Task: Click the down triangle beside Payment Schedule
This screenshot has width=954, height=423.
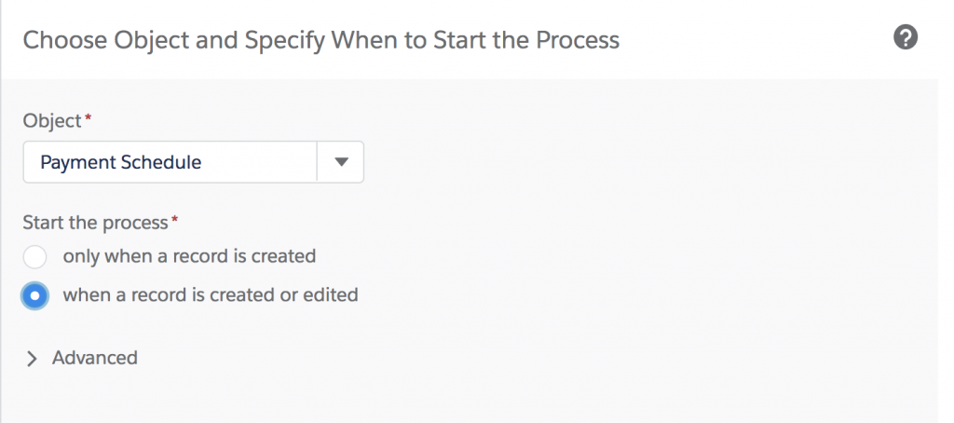Action: (x=341, y=162)
